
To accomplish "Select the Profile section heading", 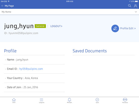I will coord(10,51).
